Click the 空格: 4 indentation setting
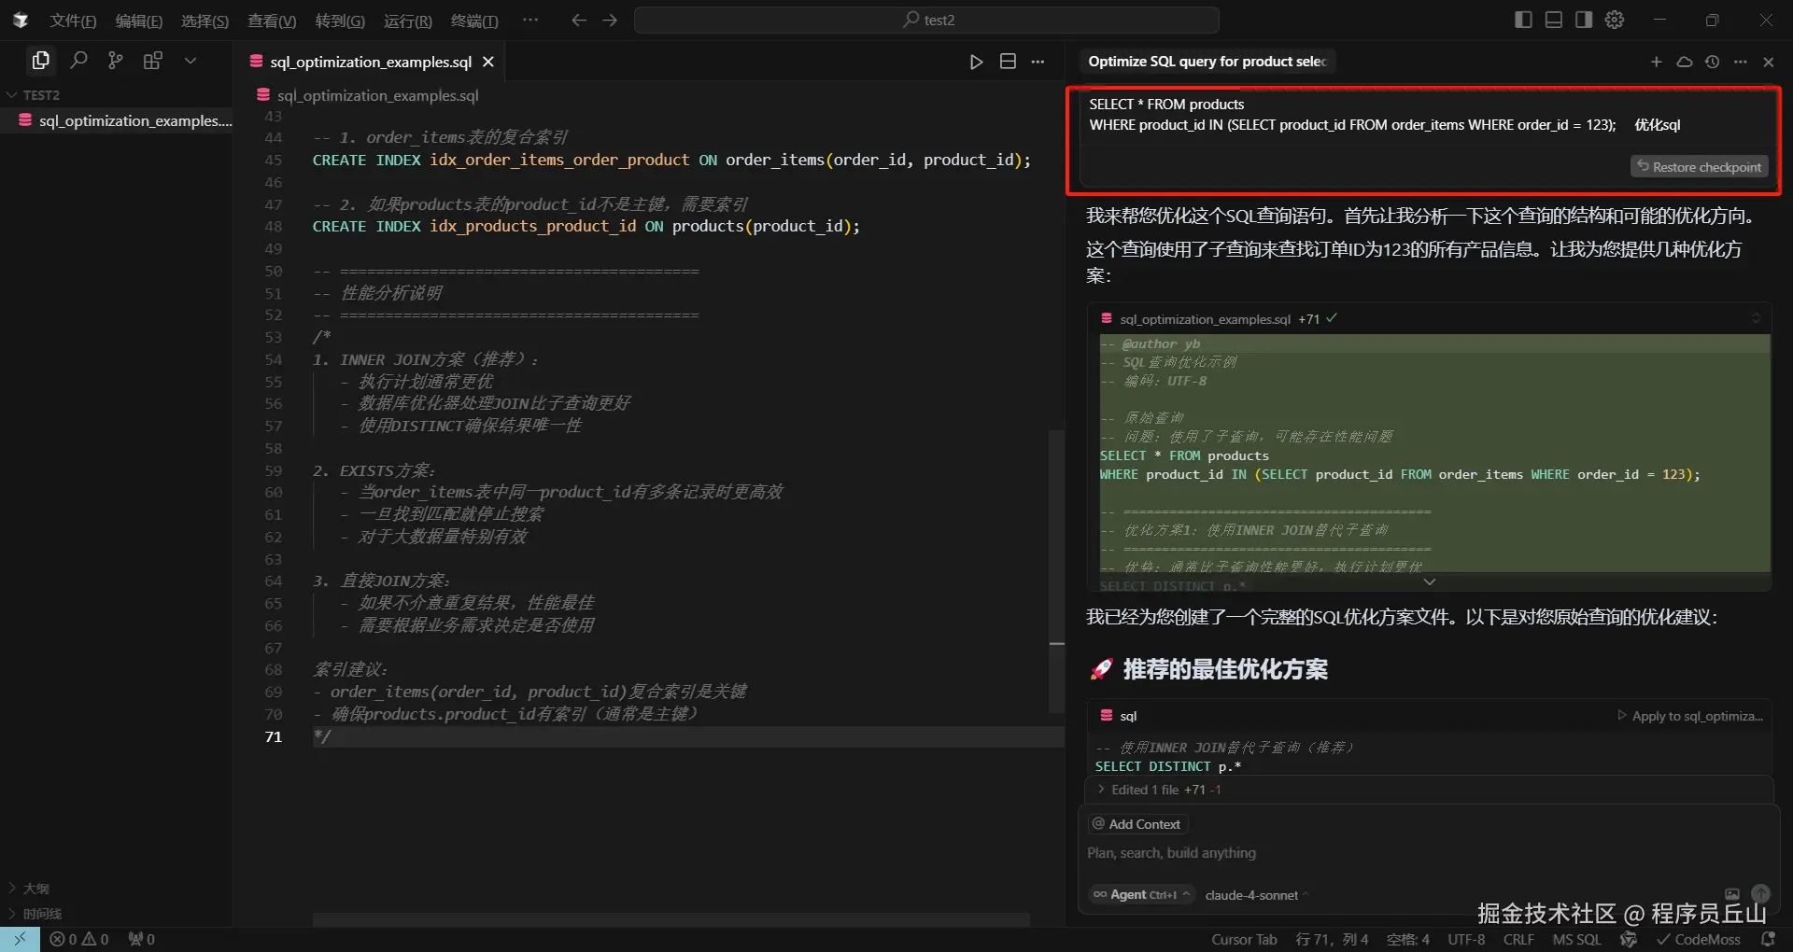 click(1407, 939)
